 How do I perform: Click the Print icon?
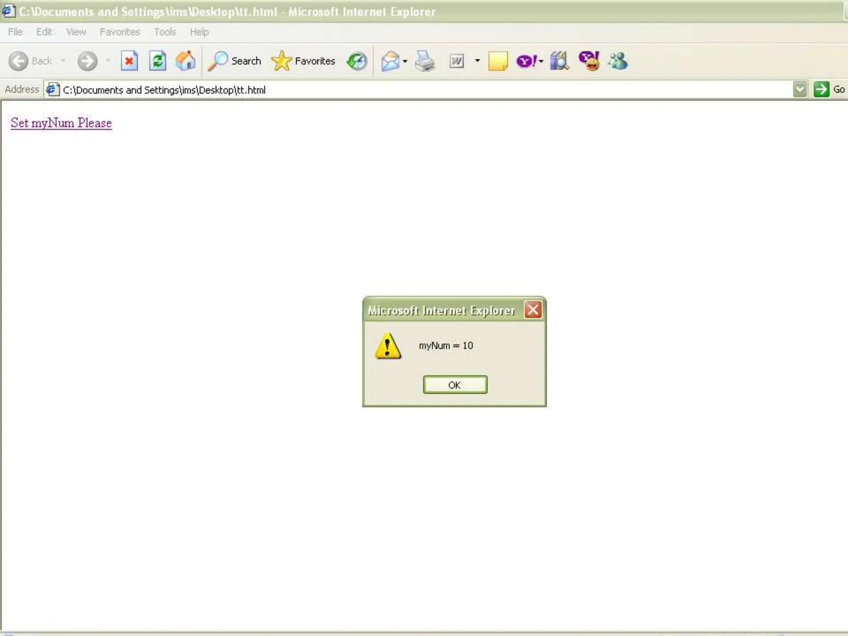(x=425, y=61)
